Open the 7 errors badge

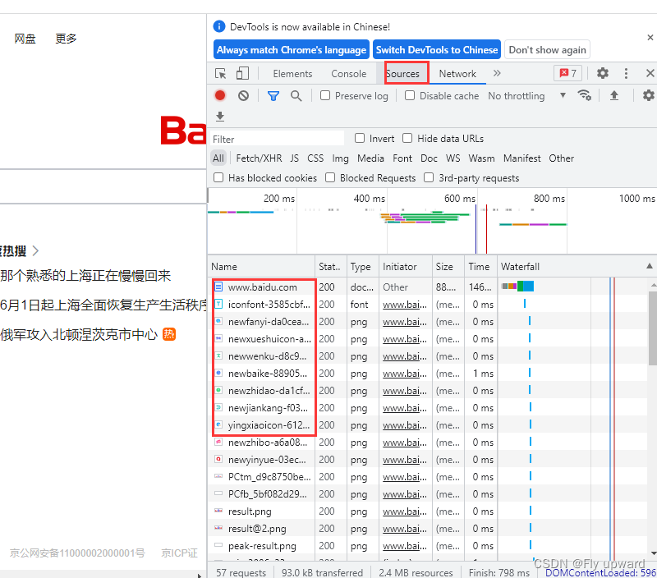pyautogui.click(x=567, y=73)
